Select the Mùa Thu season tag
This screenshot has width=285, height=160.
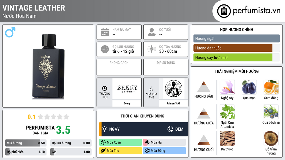click(x=121, y=151)
